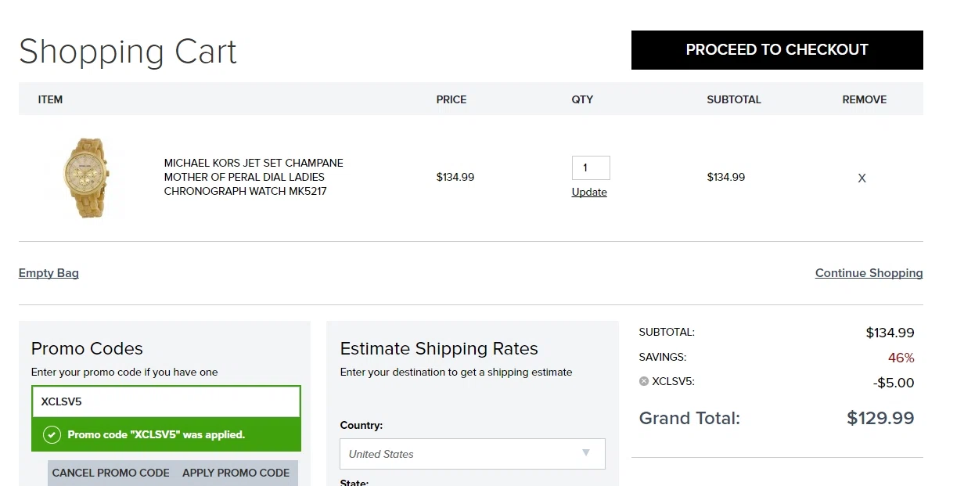Screen dimensions: 964x486
Task: Click the Update quantity link
Action: click(589, 193)
